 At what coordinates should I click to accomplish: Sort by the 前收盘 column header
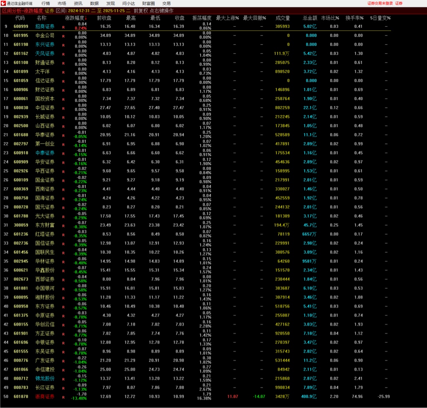click(x=104, y=18)
